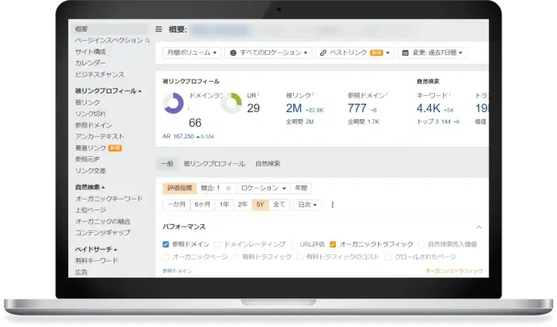Click the three-dot more options icon
Image resolution: width=557 pixels, height=327 pixels.
pos(333,205)
